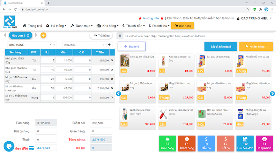This screenshot has width=276, height=155.
Task: Click F10 Lưu hoá đơn button
Action: pyautogui.click(x=245, y=144)
